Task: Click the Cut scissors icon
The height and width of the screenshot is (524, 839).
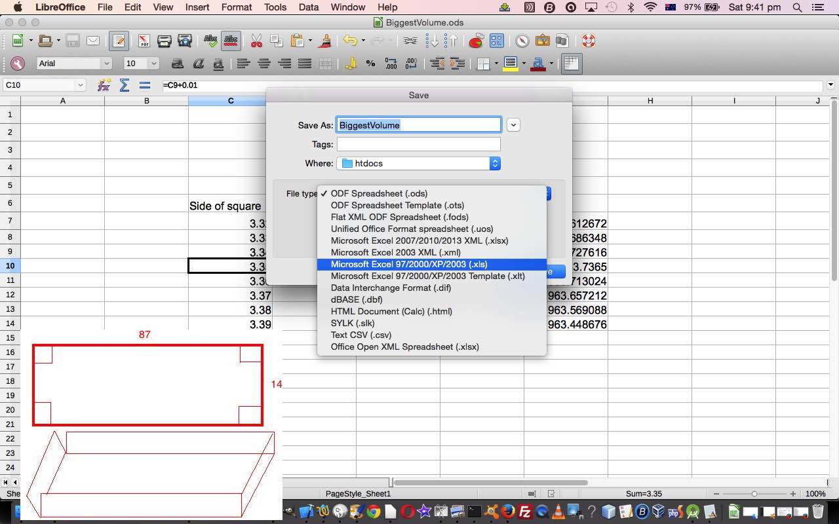Action: click(x=256, y=41)
